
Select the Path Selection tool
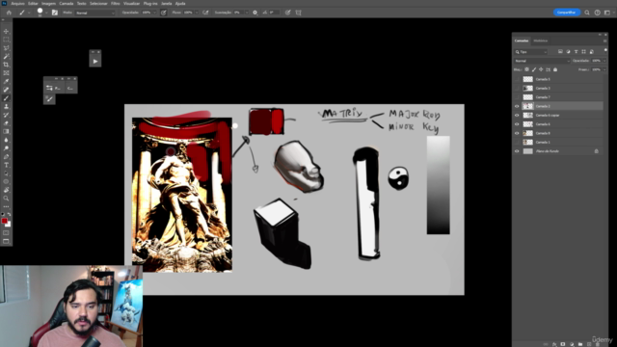coord(6,173)
